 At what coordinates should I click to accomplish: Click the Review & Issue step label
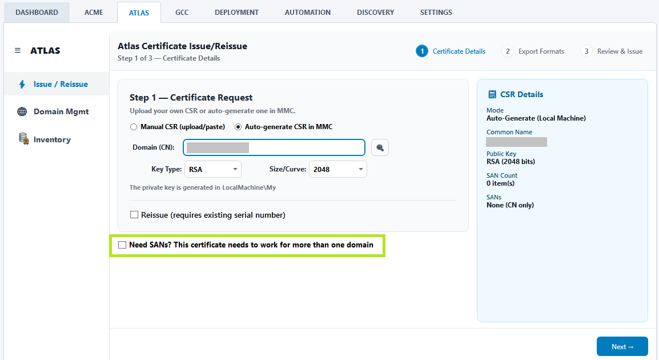[620, 51]
